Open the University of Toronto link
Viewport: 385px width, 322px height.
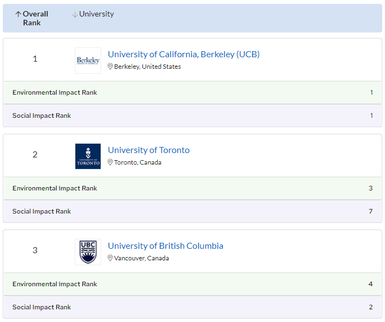pyautogui.click(x=148, y=150)
